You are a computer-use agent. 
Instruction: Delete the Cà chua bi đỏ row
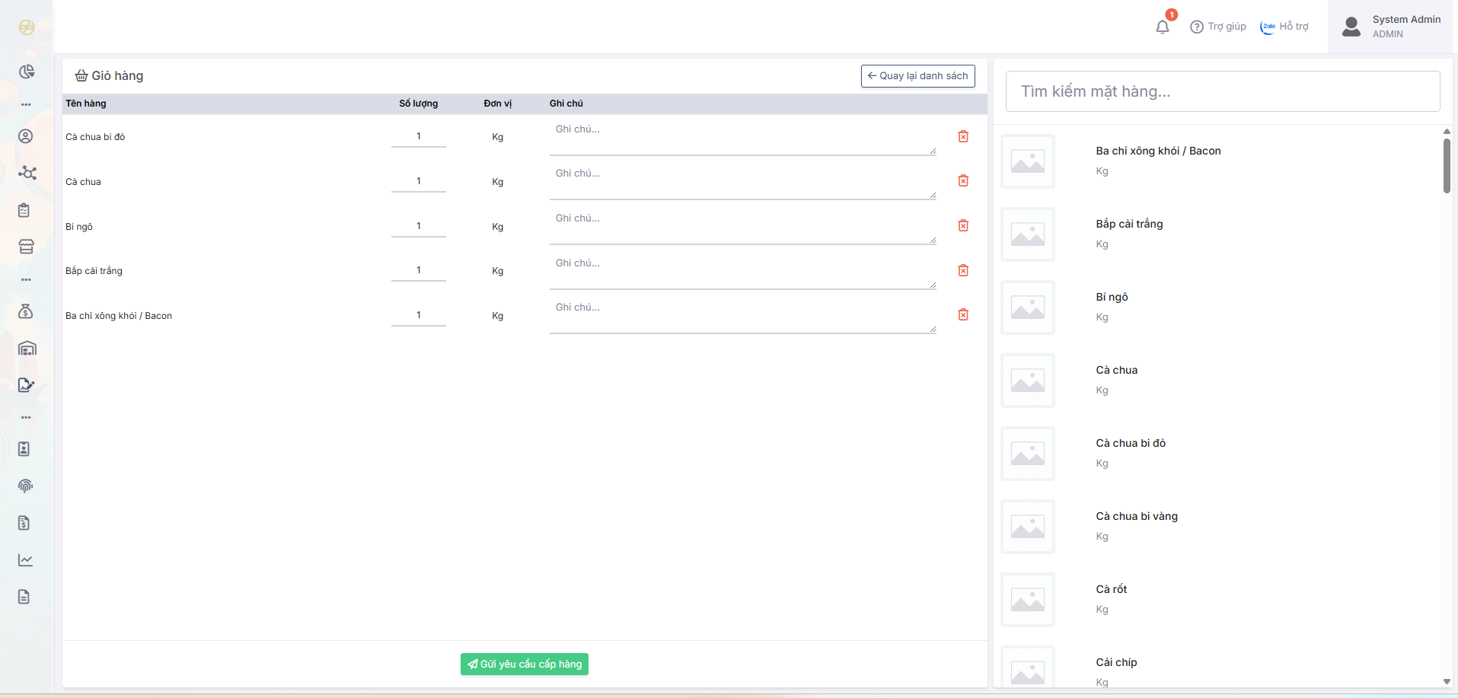(x=963, y=136)
